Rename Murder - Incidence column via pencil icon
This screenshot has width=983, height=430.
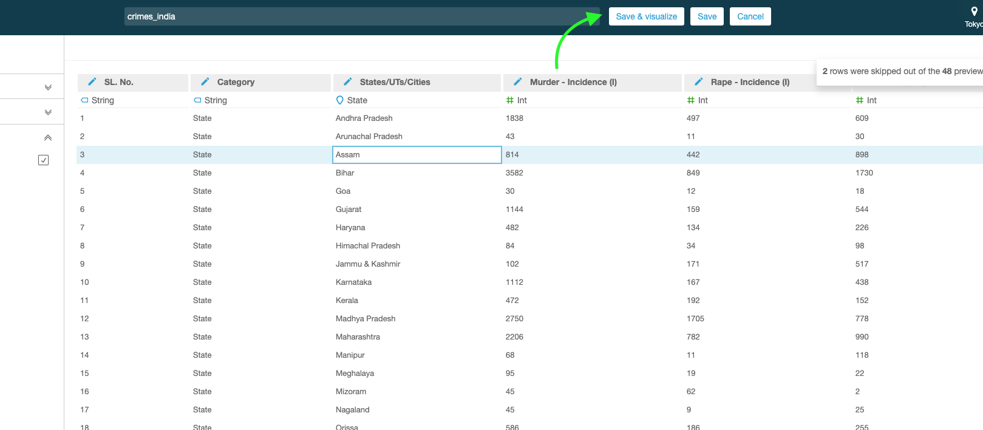518,82
